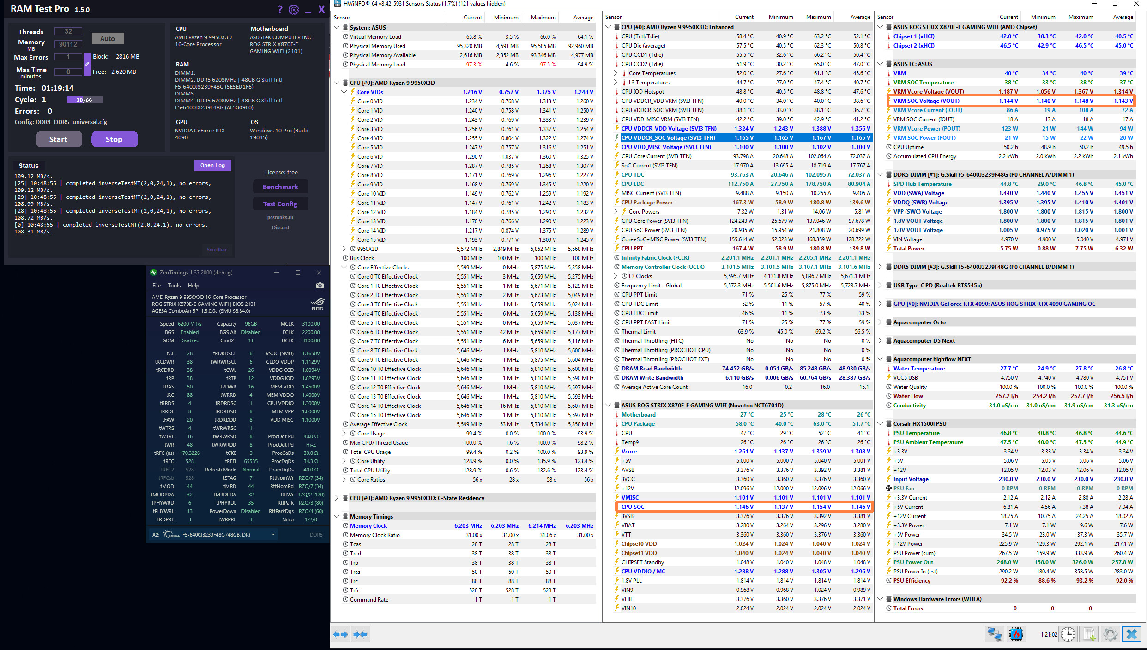This screenshot has width=1147, height=650.
Task: Click the HWiNFO expand columns arrows icon
Action: (x=340, y=634)
